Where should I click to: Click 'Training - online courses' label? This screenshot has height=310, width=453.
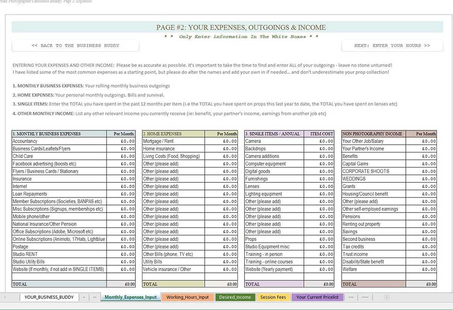pyautogui.click(x=269, y=262)
